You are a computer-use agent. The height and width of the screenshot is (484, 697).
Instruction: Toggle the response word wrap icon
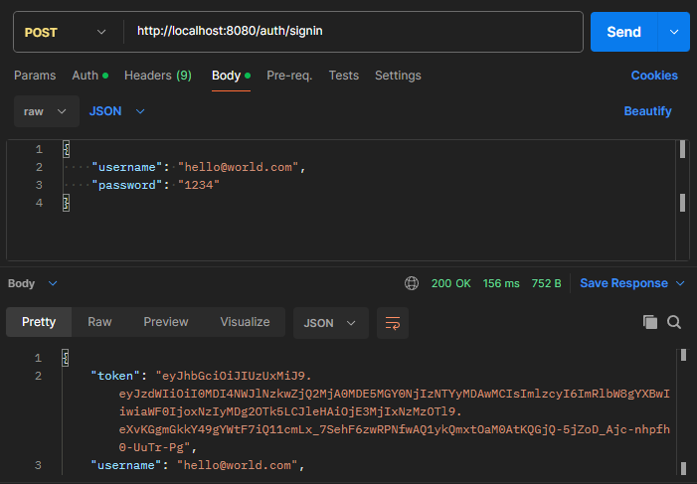[x=393, y=322]
